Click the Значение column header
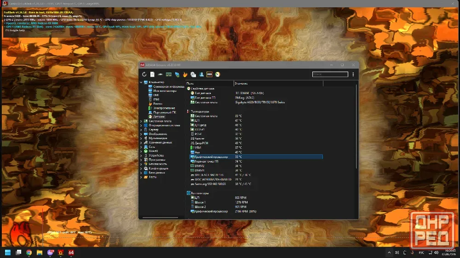The image size is (460, 258). coord(278,84)
